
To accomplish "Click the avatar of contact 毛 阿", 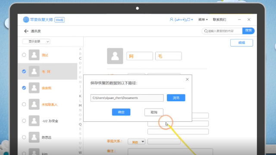I will click(34, 71).
